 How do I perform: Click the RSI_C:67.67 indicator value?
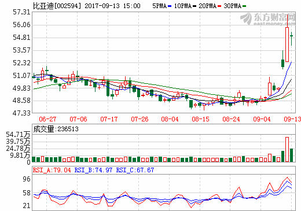point(135,170)
